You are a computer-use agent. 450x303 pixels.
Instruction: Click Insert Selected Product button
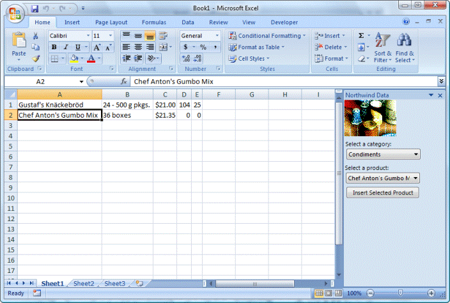tap(382, 193)
